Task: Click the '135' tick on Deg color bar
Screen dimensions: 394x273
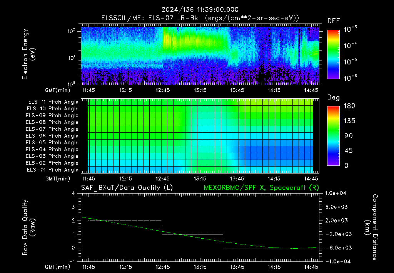Action: coord(349,121)
